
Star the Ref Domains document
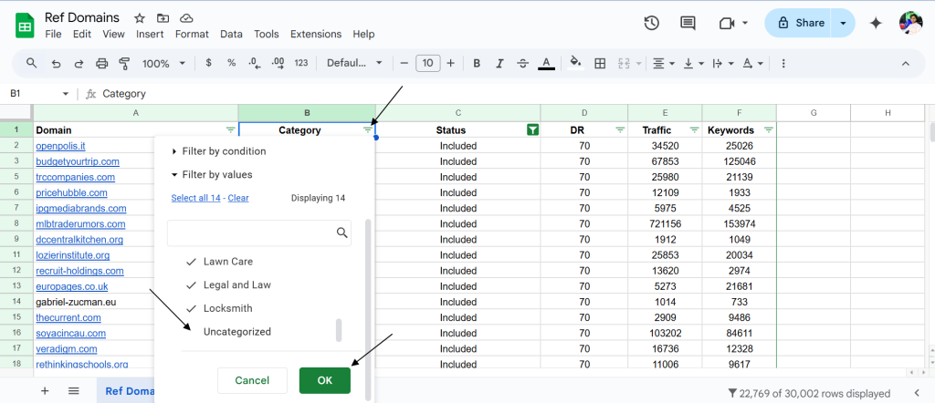pyautogui.click(x=140, y=18)
